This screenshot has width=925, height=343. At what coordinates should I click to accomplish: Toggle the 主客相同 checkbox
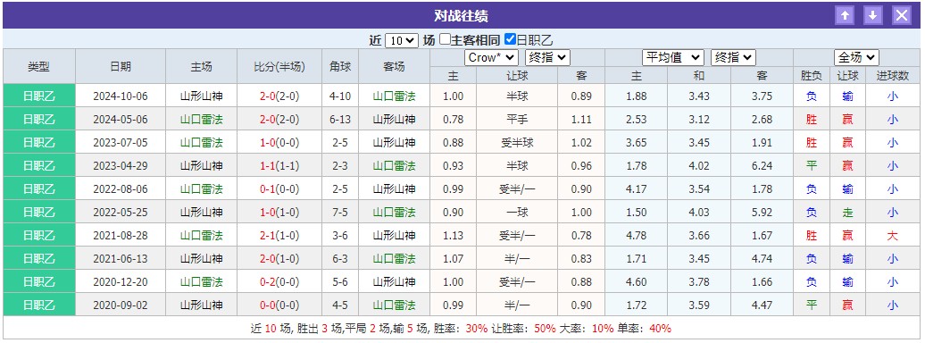(x=445, y=39)
